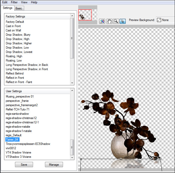Click the User Settings scrollbar thumb
This screenshot has height=173, width=175.
[72, 147]
